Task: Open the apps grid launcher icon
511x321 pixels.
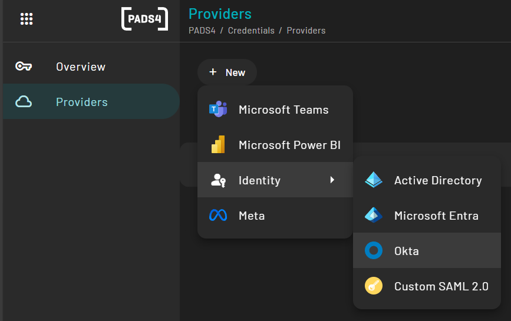Action: 27,19
